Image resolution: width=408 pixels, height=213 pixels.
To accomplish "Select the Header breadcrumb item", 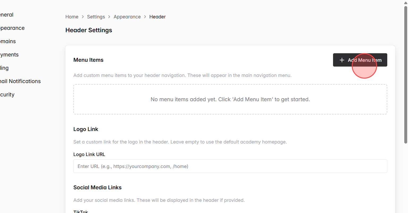I will [157, 17].
